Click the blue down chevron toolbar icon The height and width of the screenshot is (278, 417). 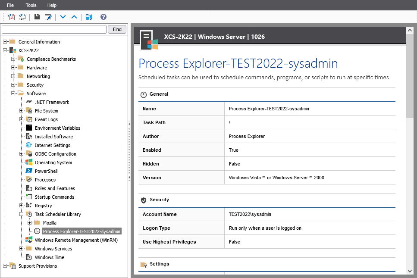point(63,17)
